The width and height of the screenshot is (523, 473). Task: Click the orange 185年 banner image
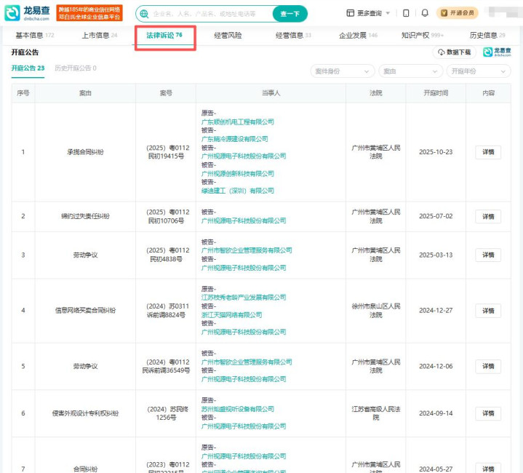pyautogui.click(x=89, y=13)
